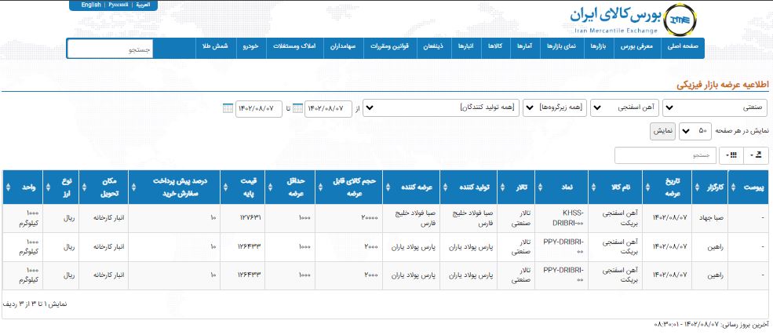The image size is (773, 335).
Task: Click the Iran Mercantile Exchange logo
Action: click(x=633, y=20)
